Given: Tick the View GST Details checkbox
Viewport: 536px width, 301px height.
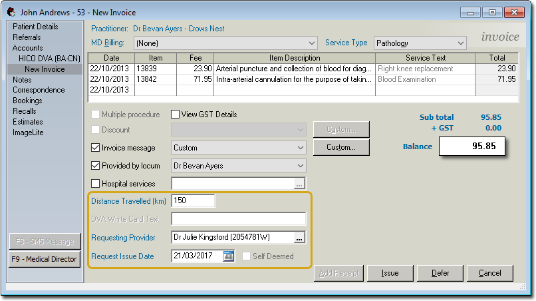Looking at the screenshot, I should (176, 115).
